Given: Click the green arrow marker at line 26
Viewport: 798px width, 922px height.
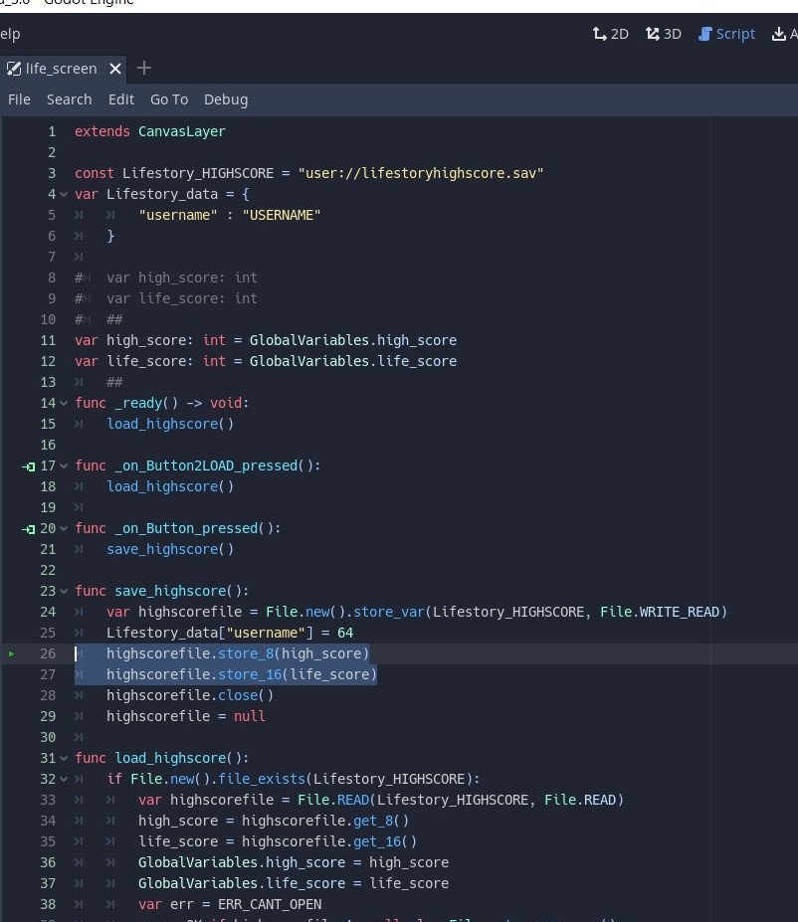Looking at the screenshot, I should [12, 653].
